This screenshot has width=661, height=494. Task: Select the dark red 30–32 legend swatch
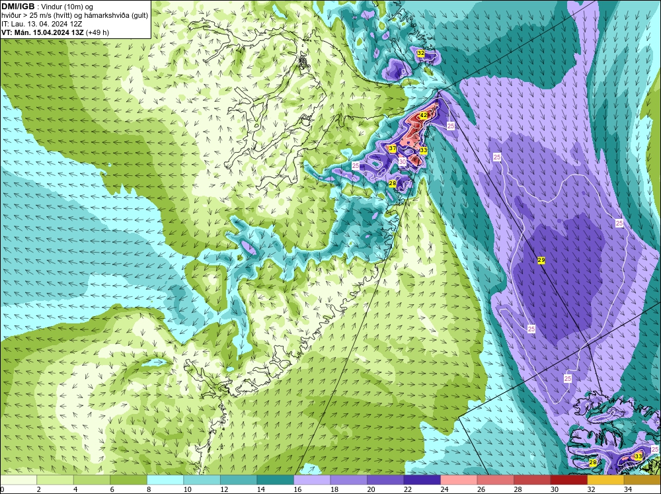pos(568,479)
